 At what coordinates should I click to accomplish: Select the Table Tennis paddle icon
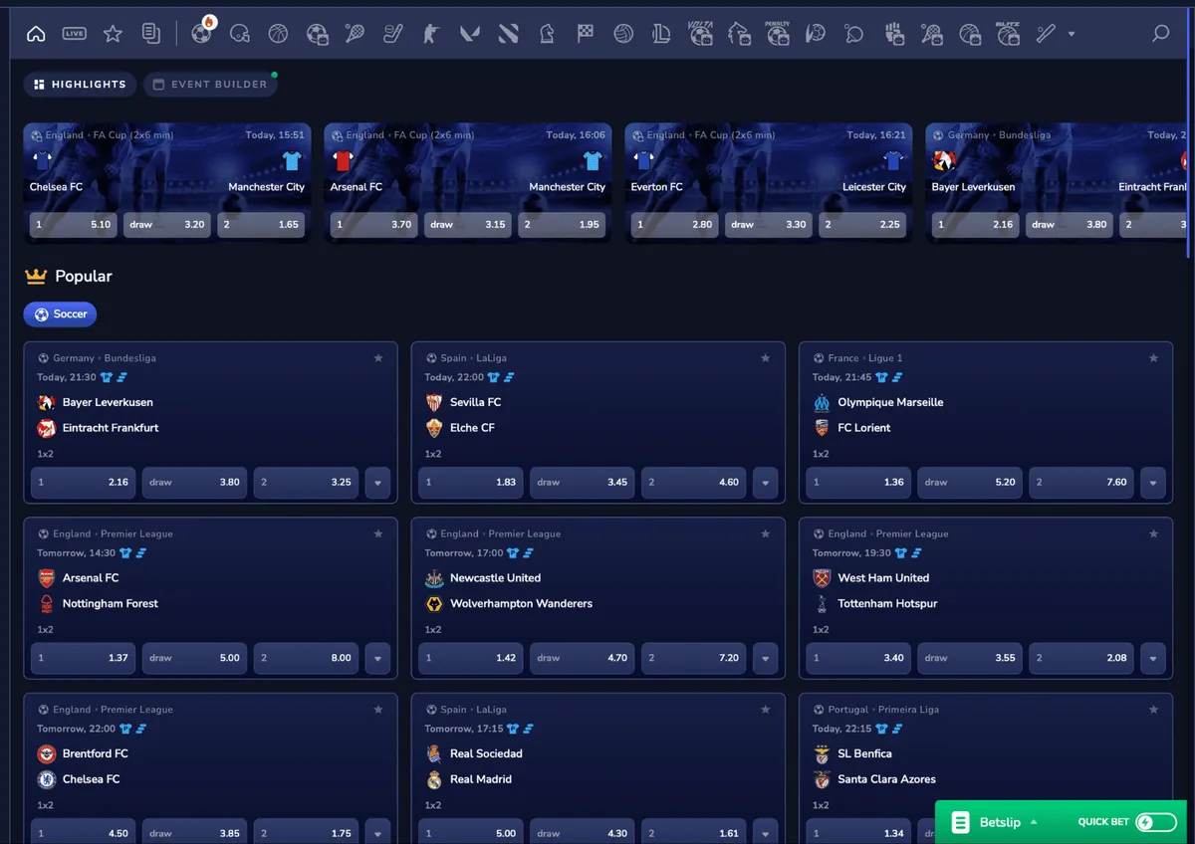click(x=853, y=34)
